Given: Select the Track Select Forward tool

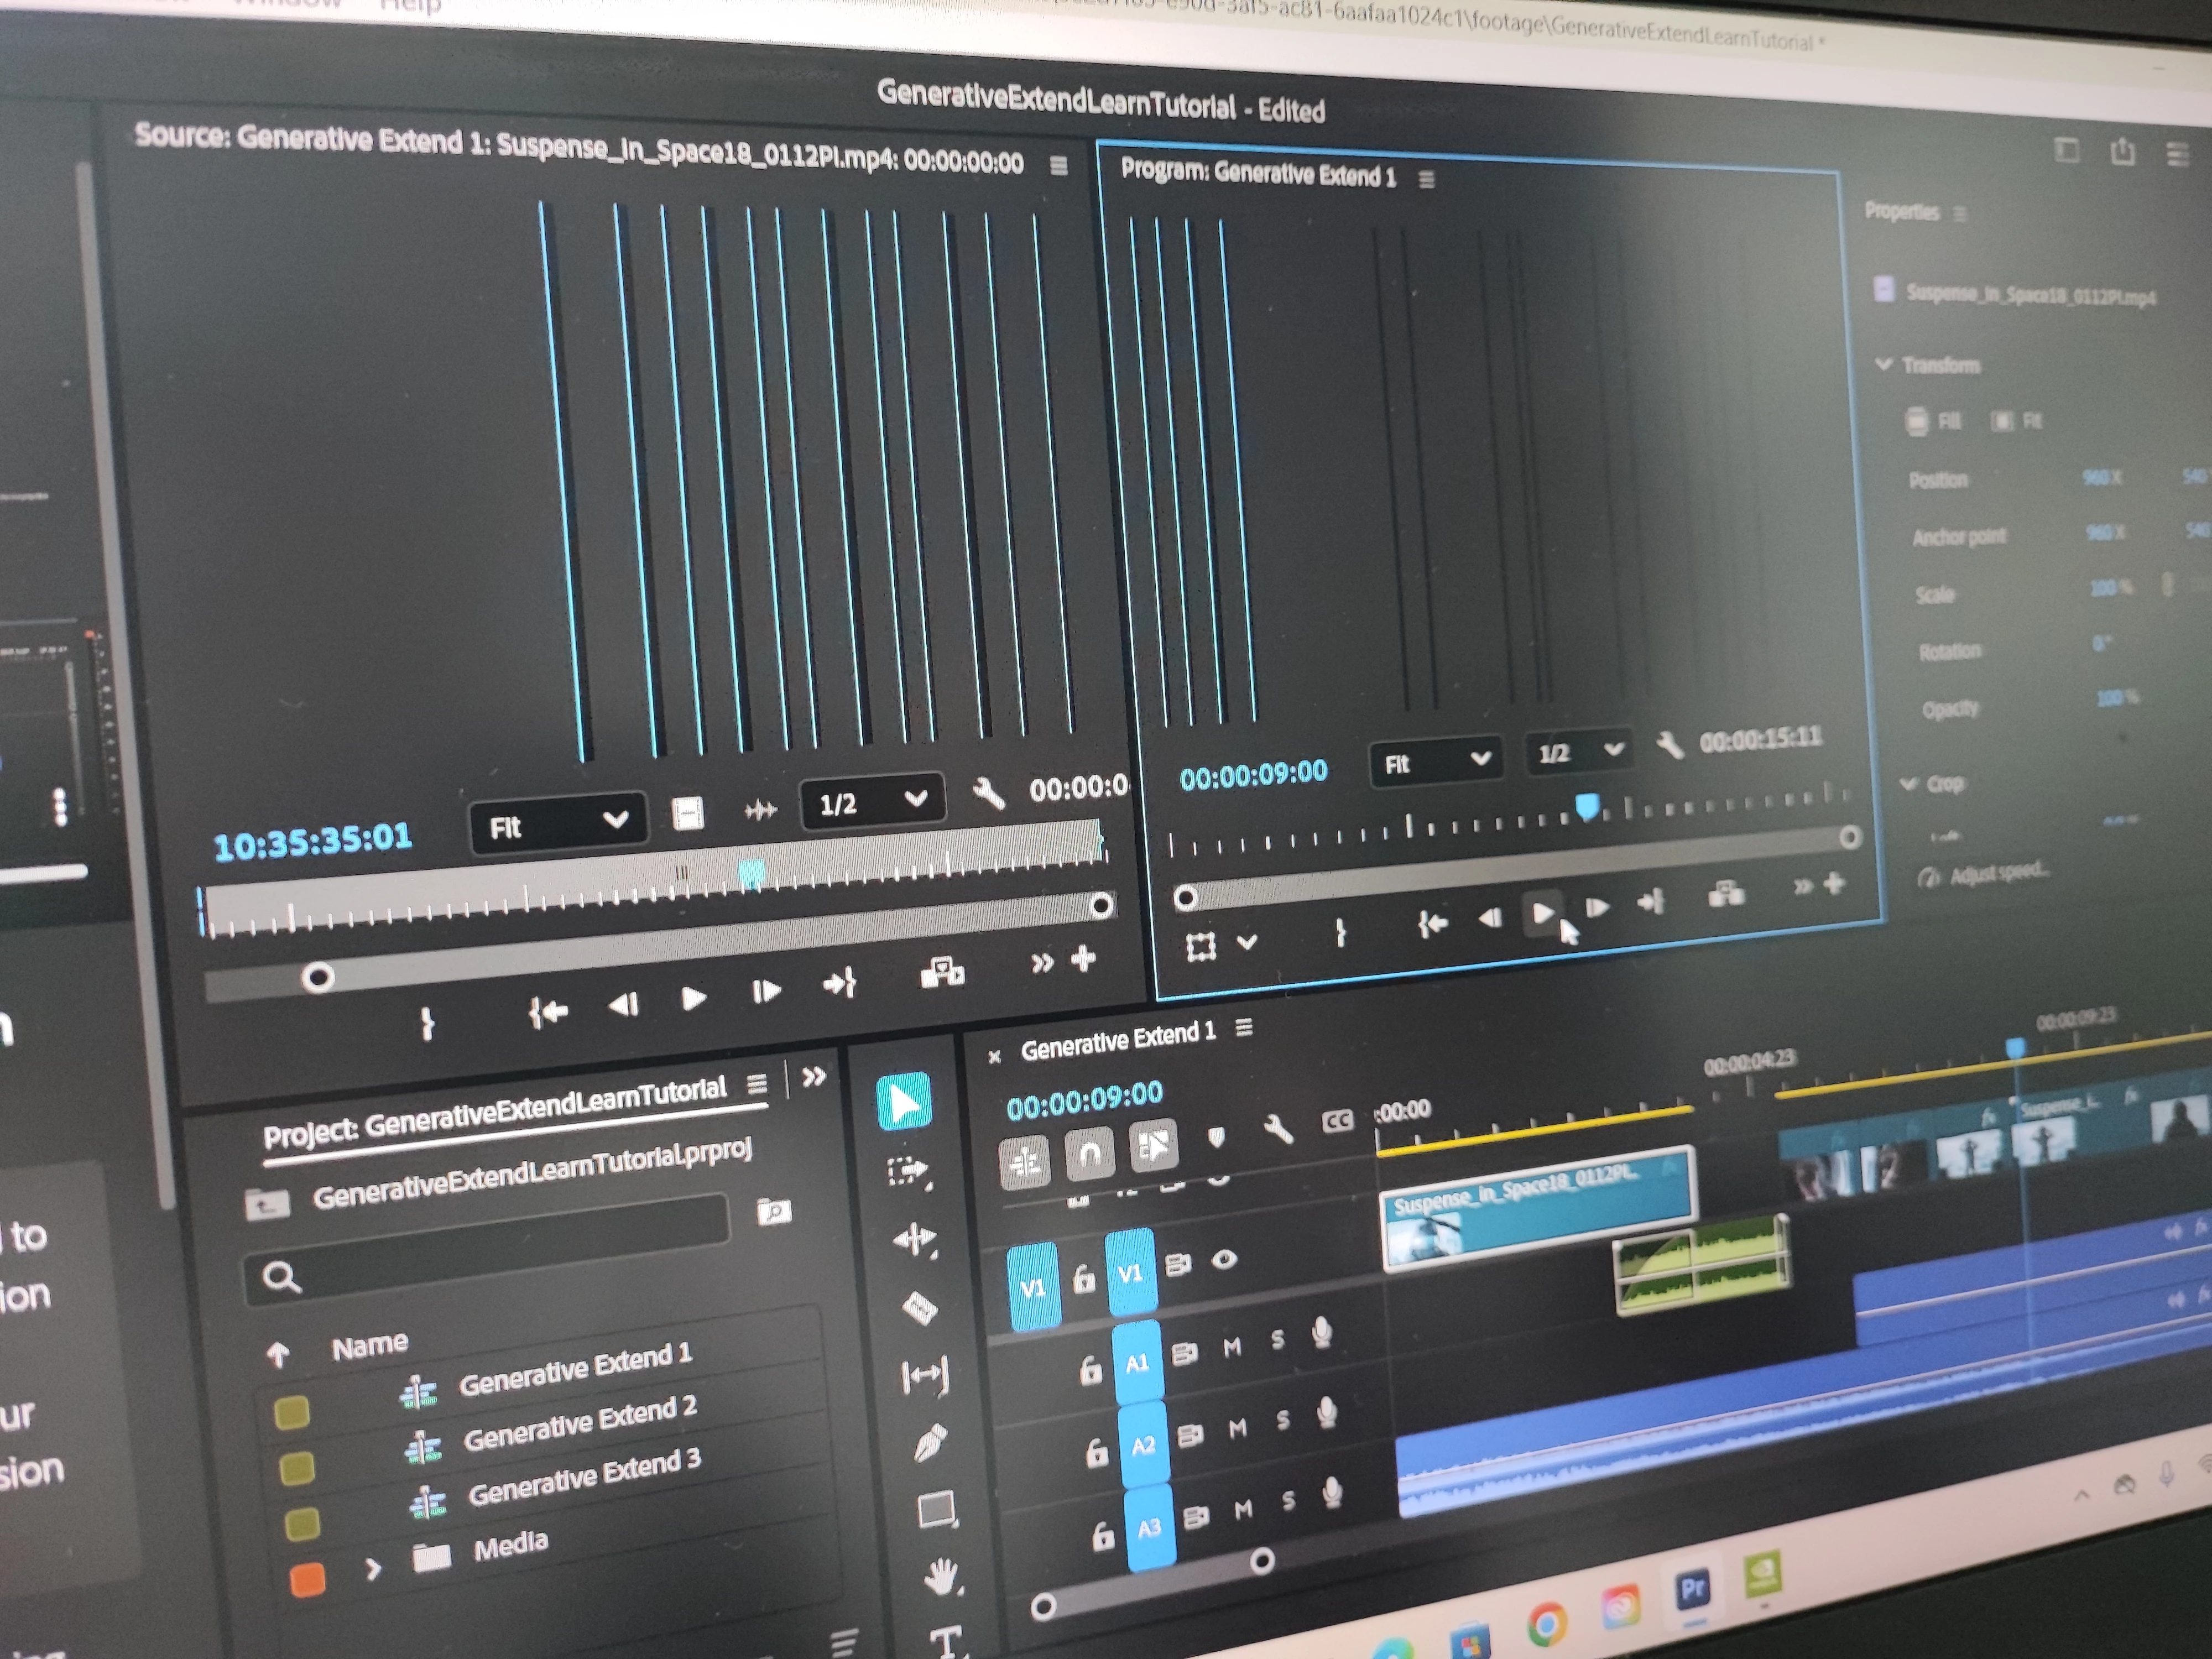Looking at the screenshot, I should [908, 1171].
